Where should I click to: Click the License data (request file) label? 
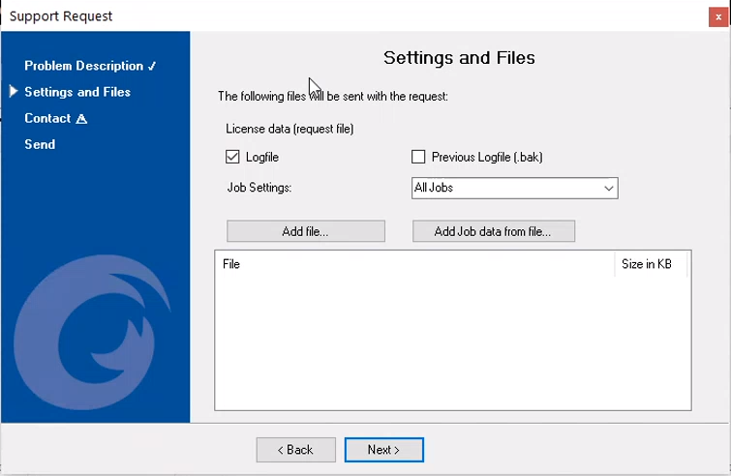tap(289, 129)
